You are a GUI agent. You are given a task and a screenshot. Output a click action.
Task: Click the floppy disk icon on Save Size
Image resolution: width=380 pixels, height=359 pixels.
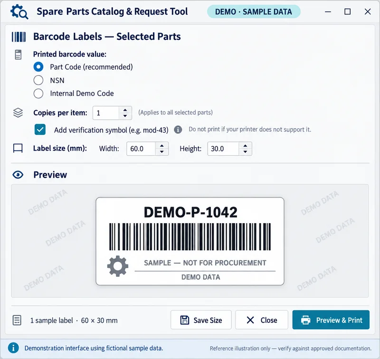point(185,320)
